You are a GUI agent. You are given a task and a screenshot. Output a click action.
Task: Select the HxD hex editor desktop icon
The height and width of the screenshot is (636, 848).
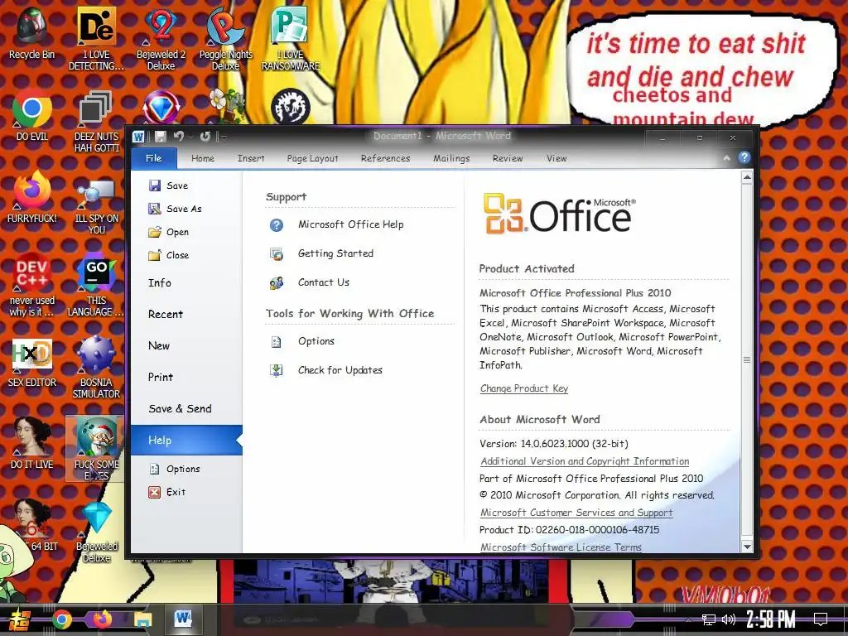click(32, 363)
